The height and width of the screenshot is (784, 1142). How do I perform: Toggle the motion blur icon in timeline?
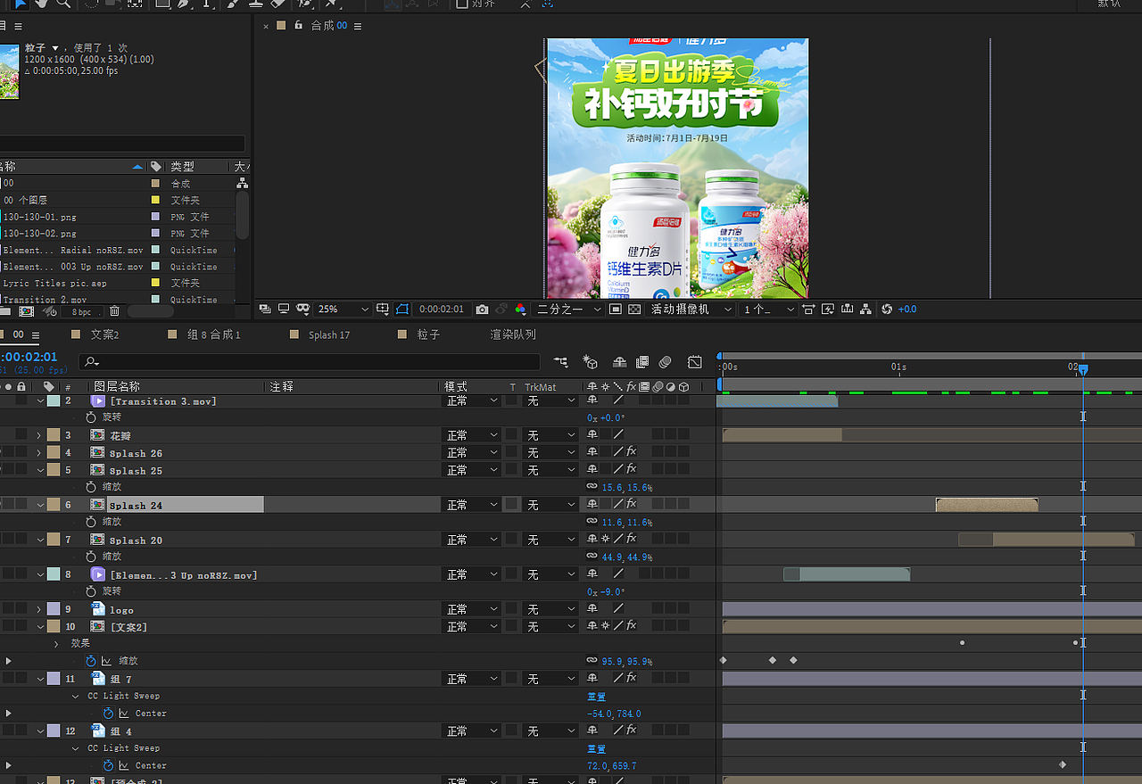tap(666, 362)
